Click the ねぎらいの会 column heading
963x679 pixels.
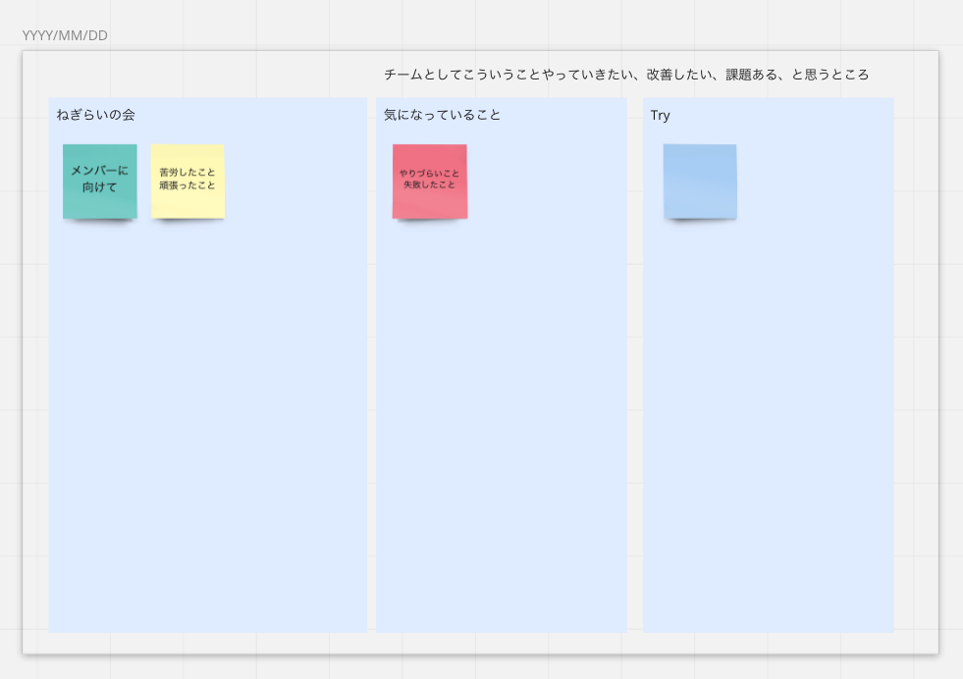click(x=96, y=115)
